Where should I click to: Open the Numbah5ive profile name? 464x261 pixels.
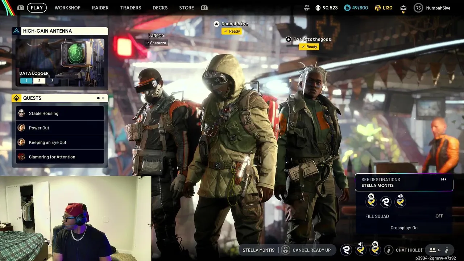438,8
